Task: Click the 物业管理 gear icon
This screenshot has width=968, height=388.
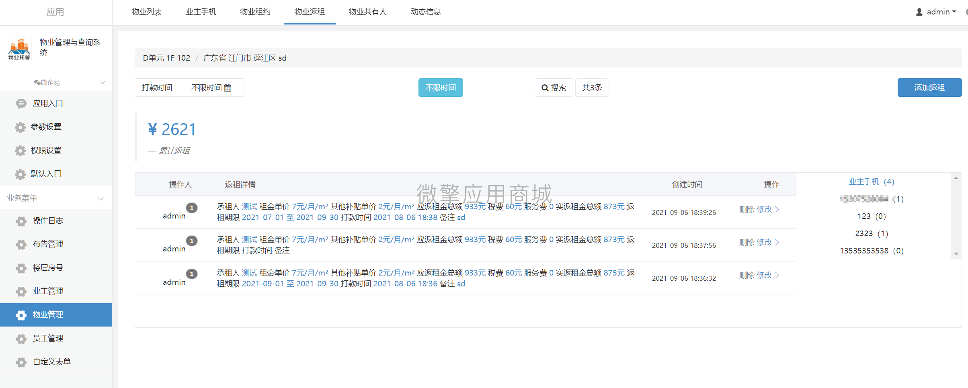Action: (x=21, y=315)
